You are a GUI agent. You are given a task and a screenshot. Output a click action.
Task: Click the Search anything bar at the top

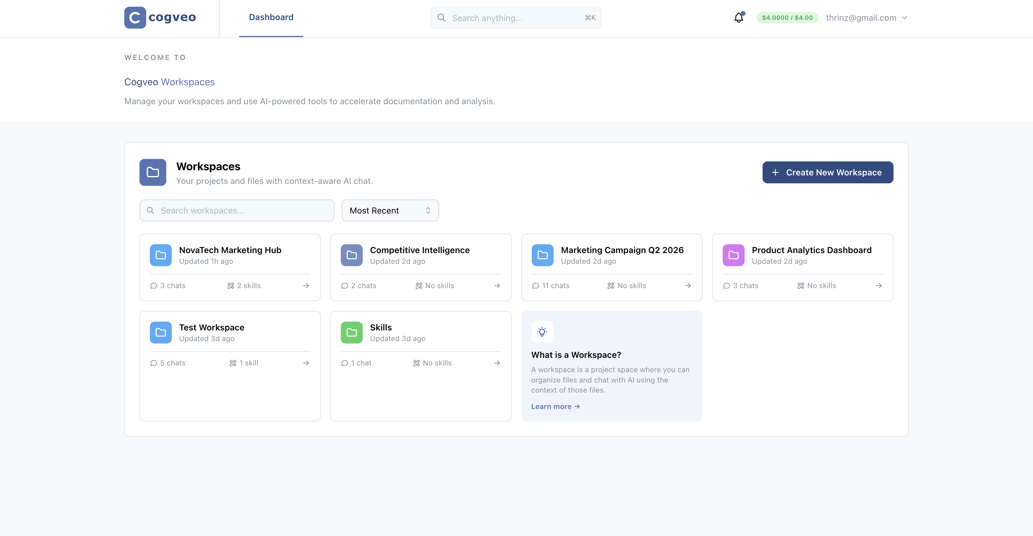(515, 18)
